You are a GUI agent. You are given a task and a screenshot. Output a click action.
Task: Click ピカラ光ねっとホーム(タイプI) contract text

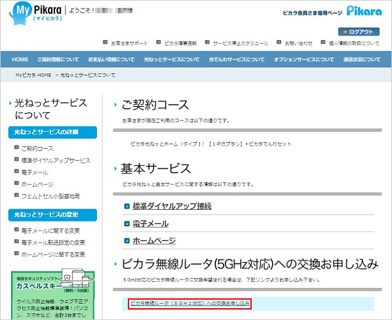(x=211, y=144)
